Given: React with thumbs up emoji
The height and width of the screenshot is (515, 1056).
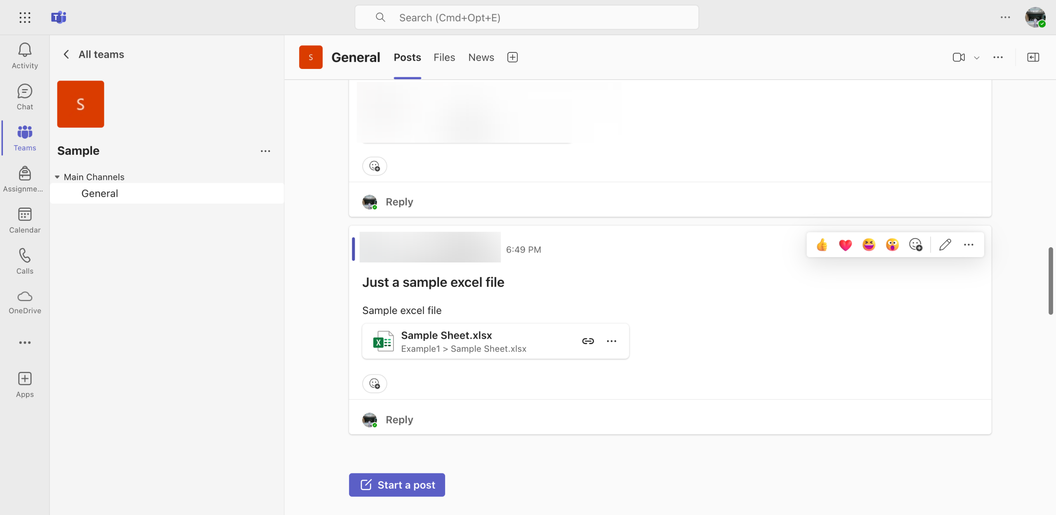Looking at the screenshot, I should tap(822, 245).
